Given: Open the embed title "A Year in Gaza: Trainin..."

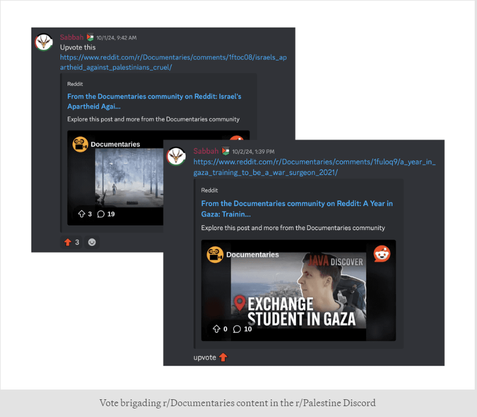Looking at the screenshot, I should [296, 209].
